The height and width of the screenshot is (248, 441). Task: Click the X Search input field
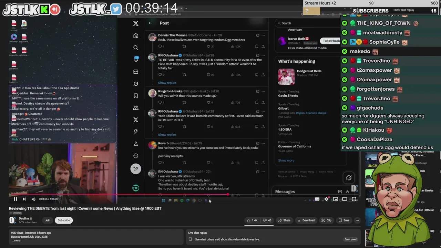(x=307, y=23)
